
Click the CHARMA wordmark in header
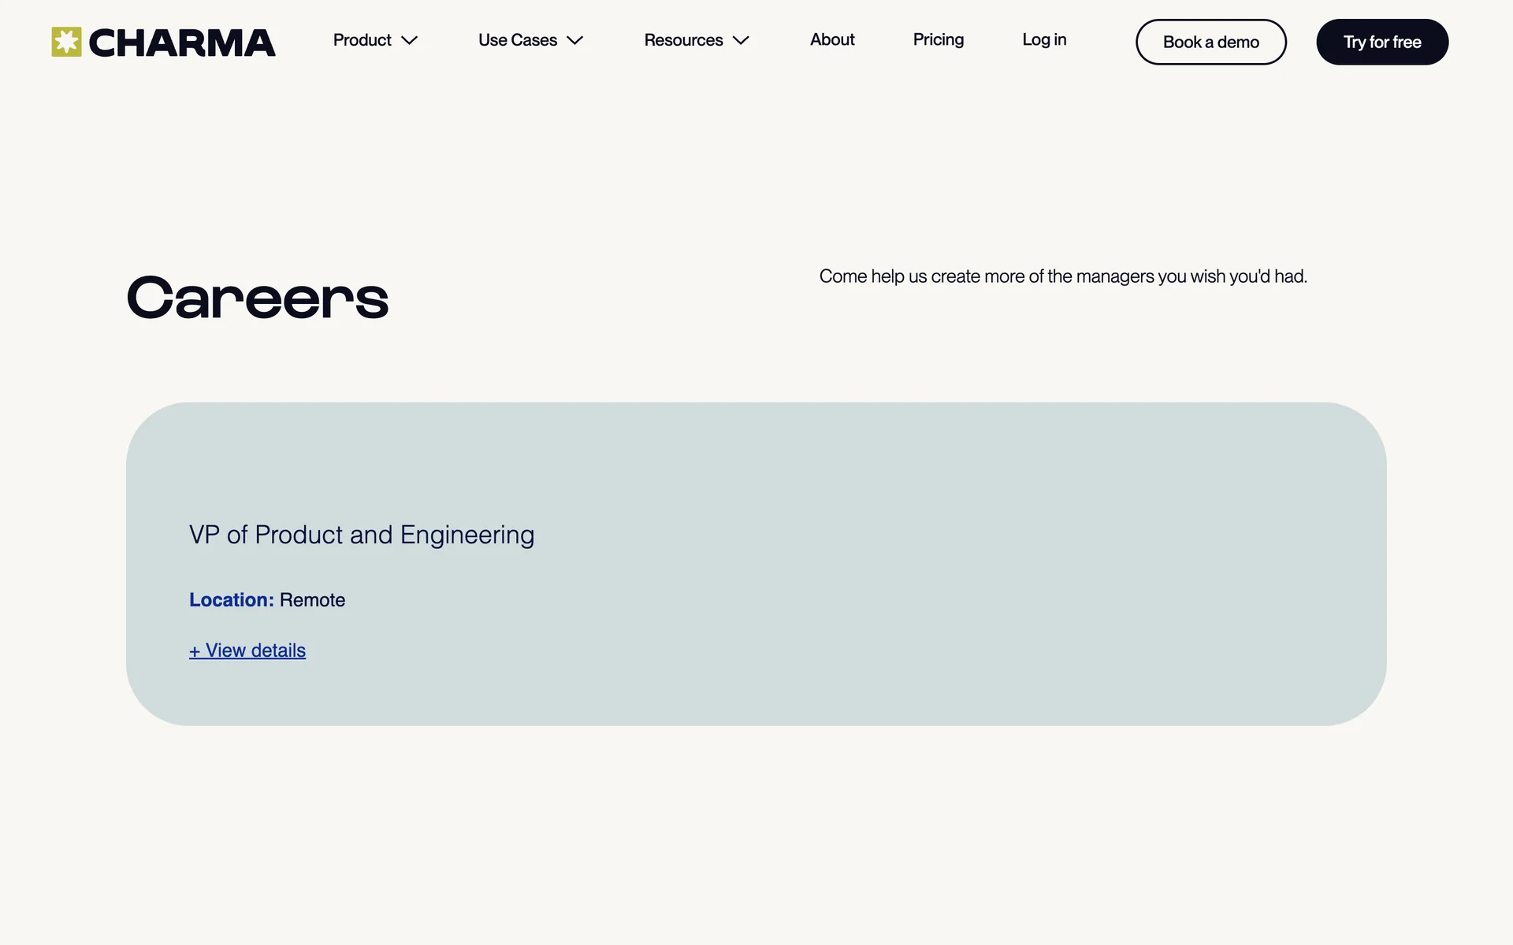182,43
